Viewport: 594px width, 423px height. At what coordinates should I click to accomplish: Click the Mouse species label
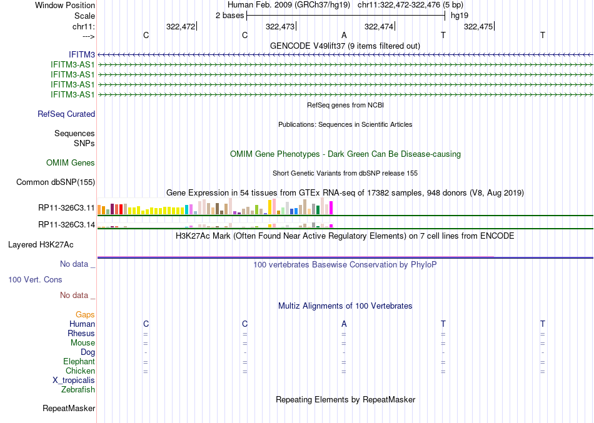click(x=83, y=343)
